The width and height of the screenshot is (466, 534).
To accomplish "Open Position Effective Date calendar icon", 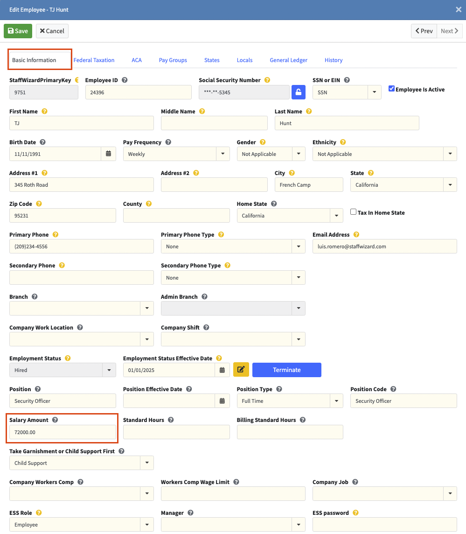I will coord(222,400).
